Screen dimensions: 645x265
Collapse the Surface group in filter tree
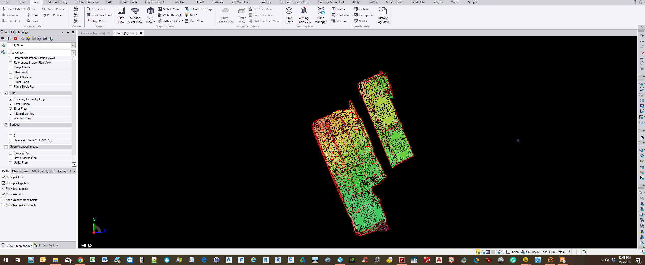(x=2, y=125)
